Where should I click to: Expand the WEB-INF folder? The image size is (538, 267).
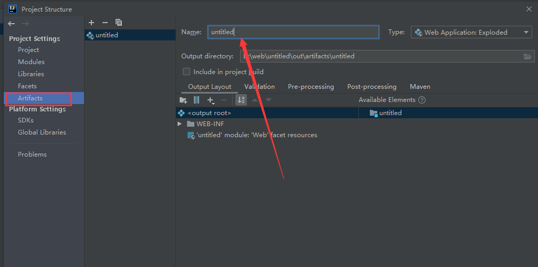[x=180, y=124]
